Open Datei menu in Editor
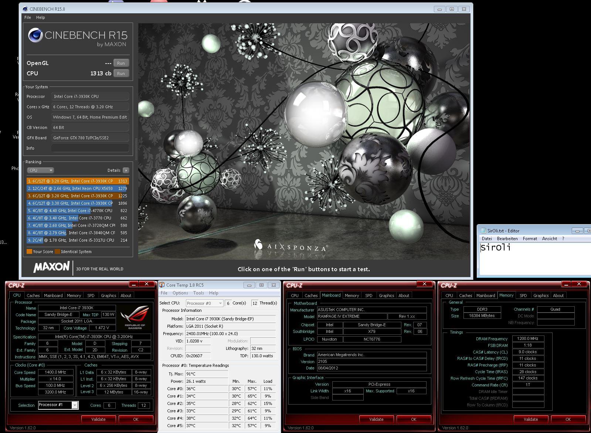591x433 pixels. [487, 239]
